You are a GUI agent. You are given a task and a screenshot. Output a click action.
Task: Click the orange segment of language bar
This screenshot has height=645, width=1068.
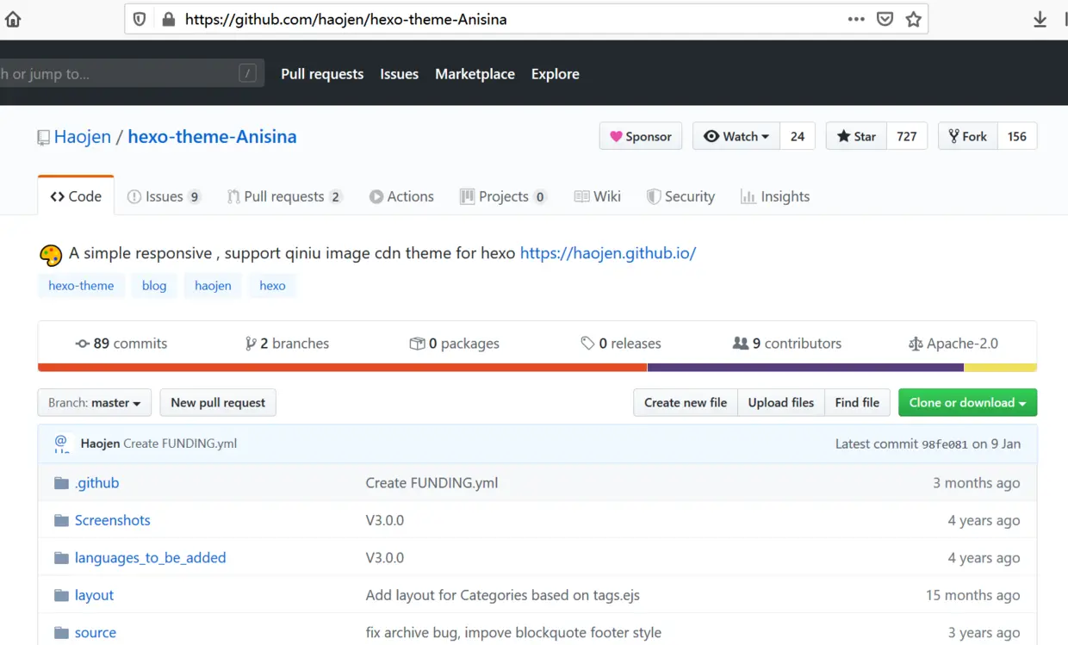coord(343,368)
